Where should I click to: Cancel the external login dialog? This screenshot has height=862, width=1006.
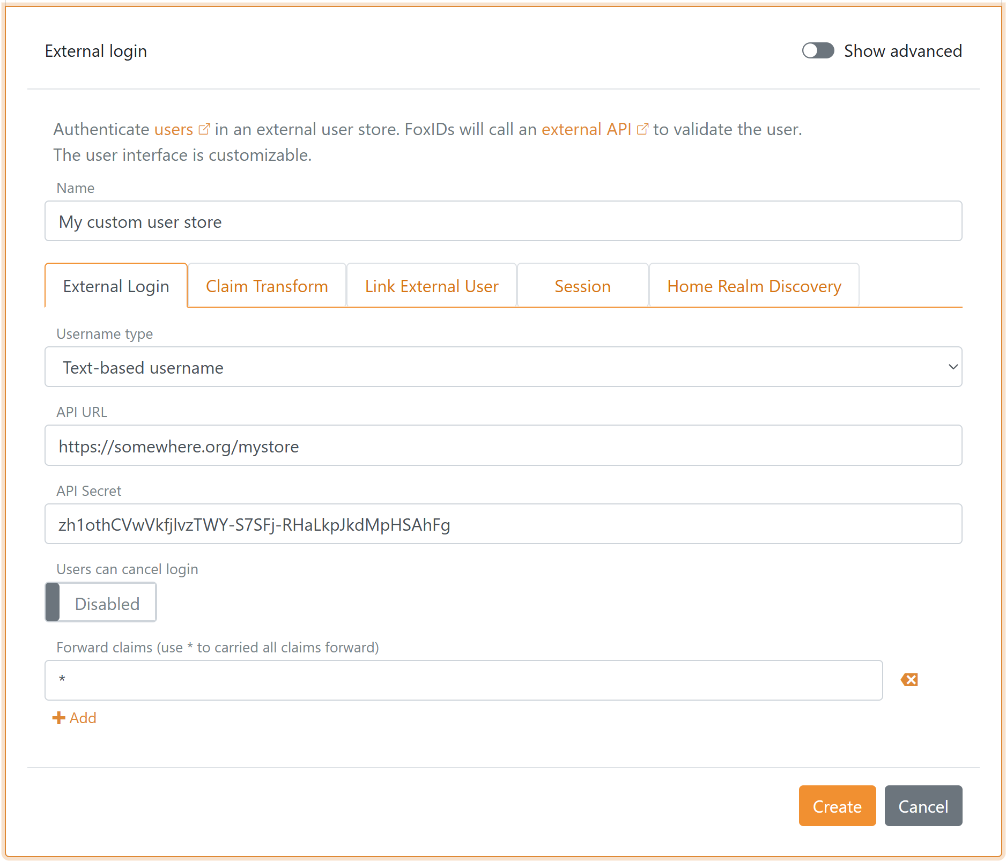click(923, 806)
